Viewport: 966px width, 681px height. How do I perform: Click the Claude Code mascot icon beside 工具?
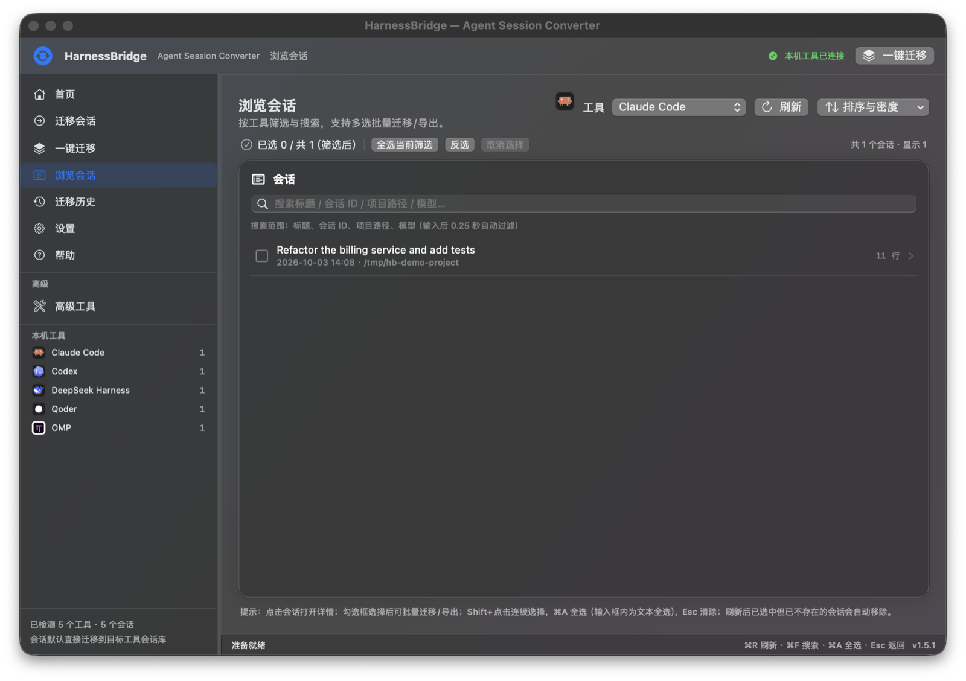pos(565,101)
